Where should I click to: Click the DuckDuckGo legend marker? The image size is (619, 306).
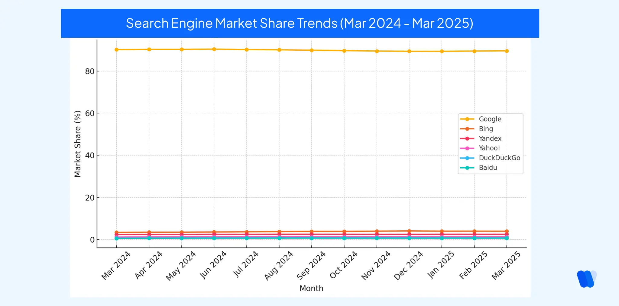(467, 158)
